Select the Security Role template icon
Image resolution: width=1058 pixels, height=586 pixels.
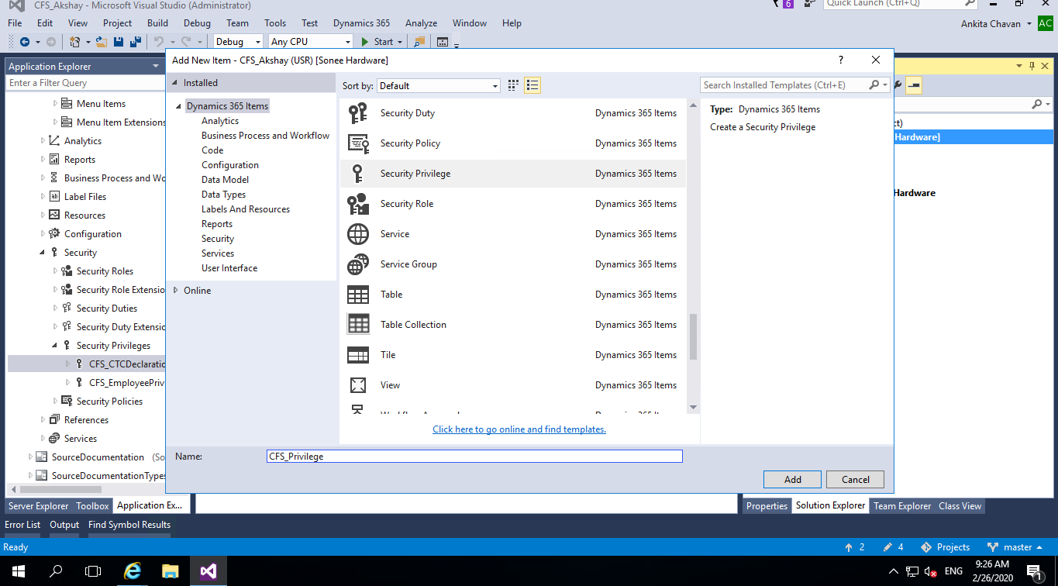click(x=358, y=204)
